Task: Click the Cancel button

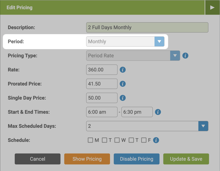Action: 38,159
